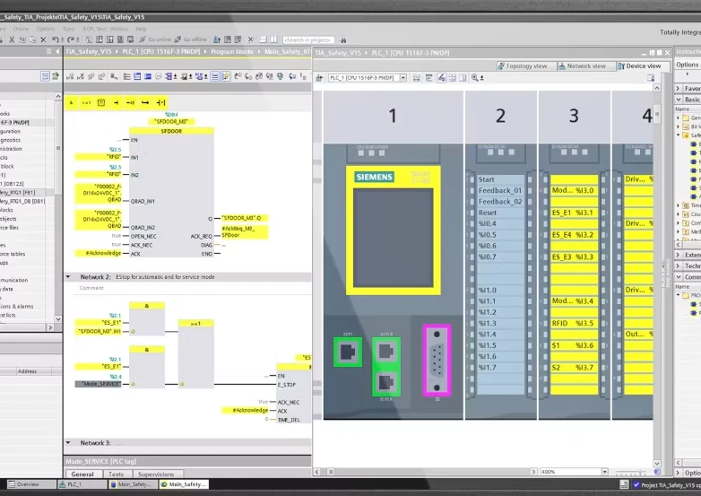Insert an empty box from favorites bar
Screen dimensions: 701x496
pyautogui.click(x=101, y=103)
